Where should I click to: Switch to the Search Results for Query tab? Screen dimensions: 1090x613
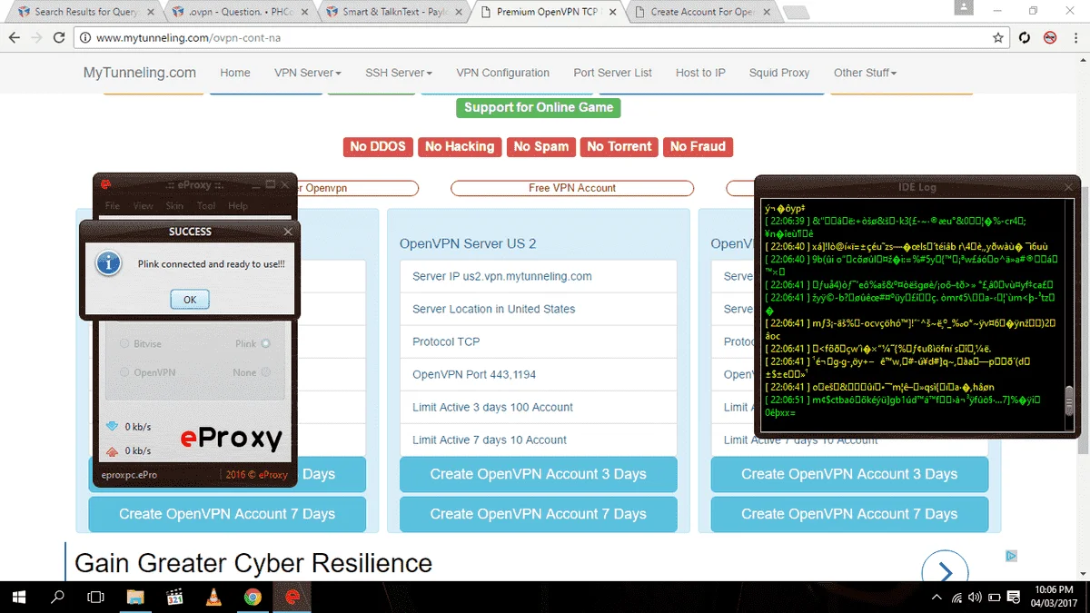[x=84, y=12]
